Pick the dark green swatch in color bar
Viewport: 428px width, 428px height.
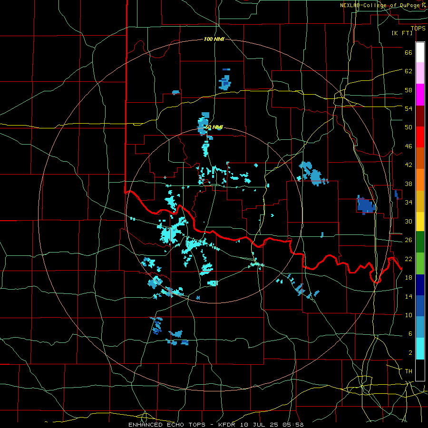point(420,242)
